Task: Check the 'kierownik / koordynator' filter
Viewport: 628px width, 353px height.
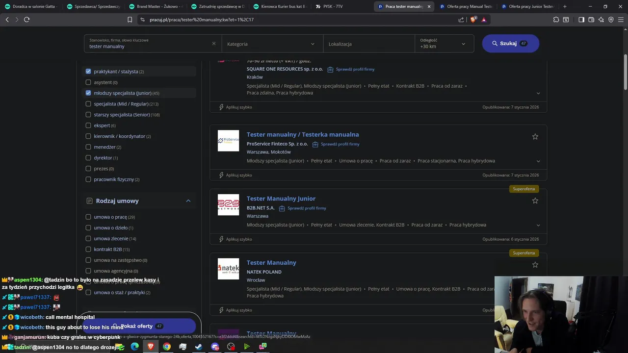Action: point(88,136)
